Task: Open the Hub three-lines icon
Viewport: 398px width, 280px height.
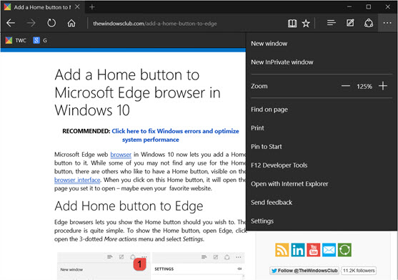Action: click(x=332, y=23)
